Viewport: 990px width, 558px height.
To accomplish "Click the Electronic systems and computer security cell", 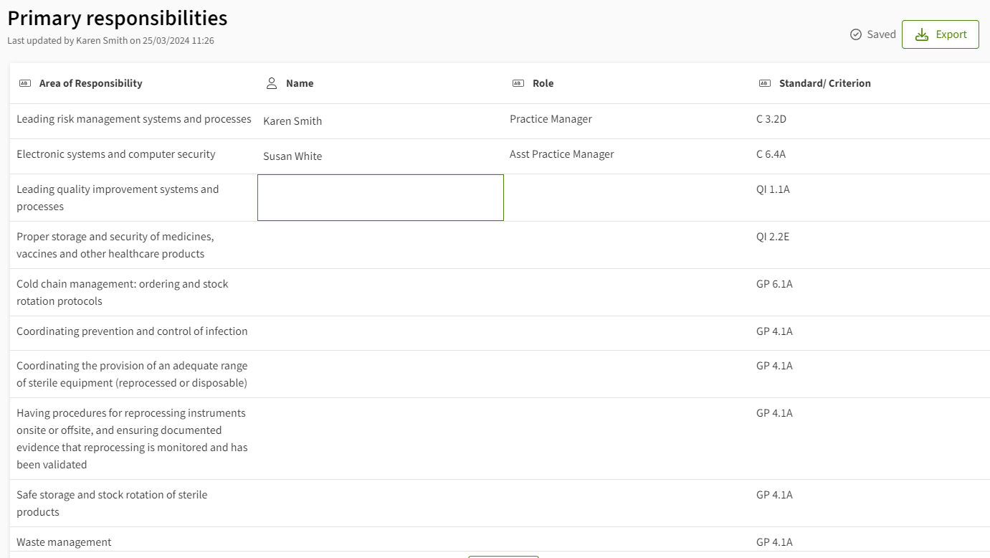I will click(115, 154).
